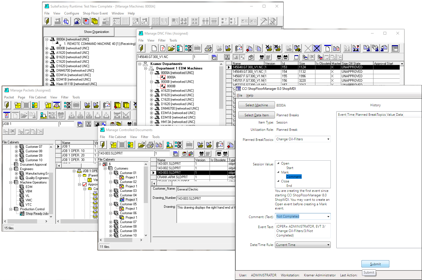Select Comment in Session Value tree

294,177
